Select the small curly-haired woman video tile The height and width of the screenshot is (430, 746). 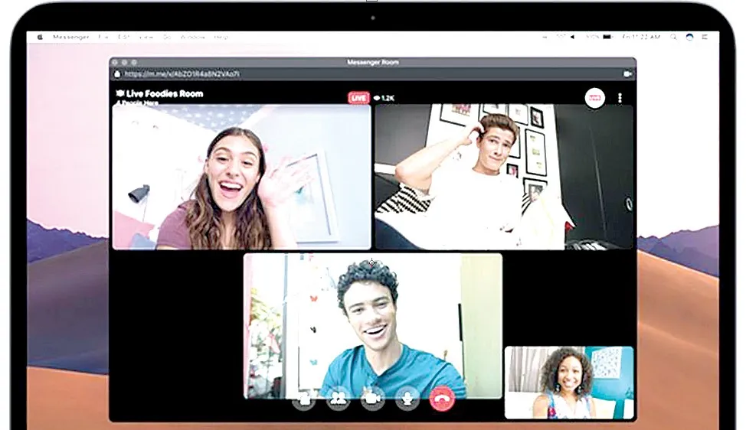tap(569, 383)
